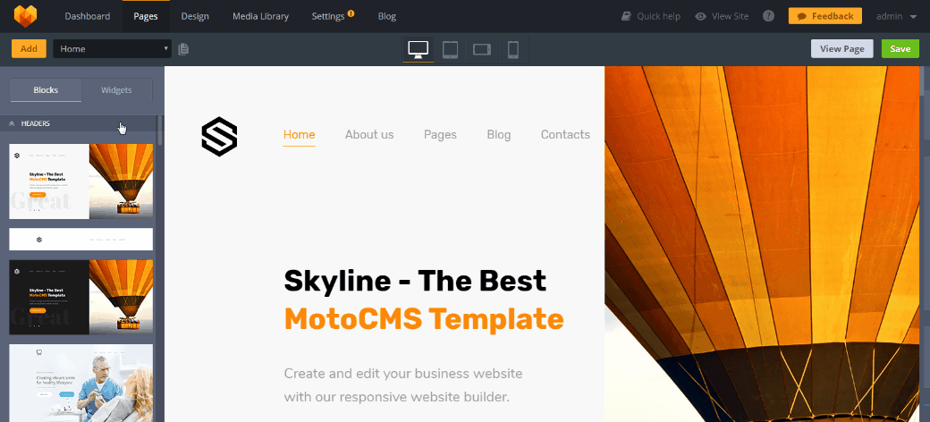Click the Skyline hexagon logo on page
Image resolution: width=930 pixels, height=422 pixels.
pos(219,137)
